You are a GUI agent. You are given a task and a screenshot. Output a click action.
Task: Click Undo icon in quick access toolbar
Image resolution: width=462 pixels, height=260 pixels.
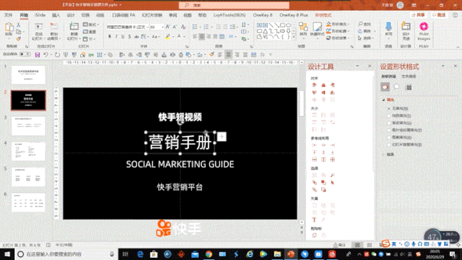tap(45, 55)
